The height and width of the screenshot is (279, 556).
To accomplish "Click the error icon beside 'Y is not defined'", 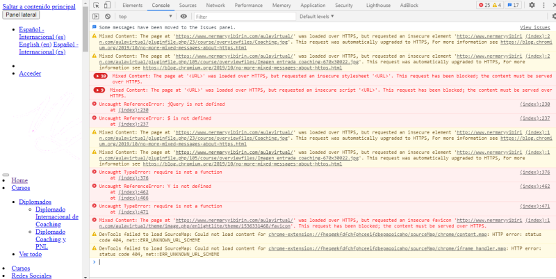I will pyautogui.click(x=95, y=186).
